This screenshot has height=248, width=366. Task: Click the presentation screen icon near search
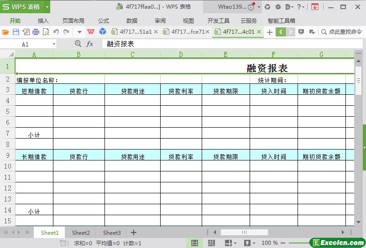tap(301, 32)
